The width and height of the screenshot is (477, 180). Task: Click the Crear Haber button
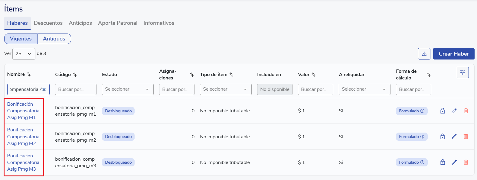pos(453,54)
